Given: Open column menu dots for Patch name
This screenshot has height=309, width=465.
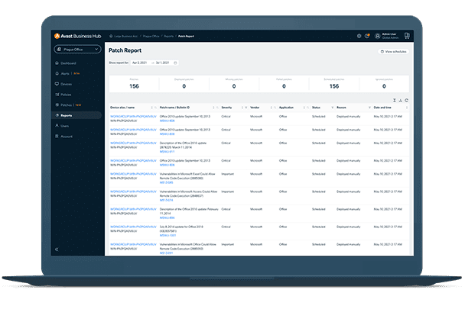Looking at the screenshot, I should pos(213,108).
